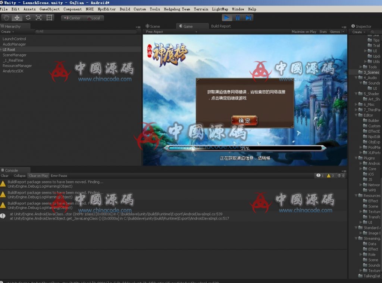The height and width of the screenshot is (283, 382).
Task: Open the NpcEditor menu
Action: pos(107,9)
